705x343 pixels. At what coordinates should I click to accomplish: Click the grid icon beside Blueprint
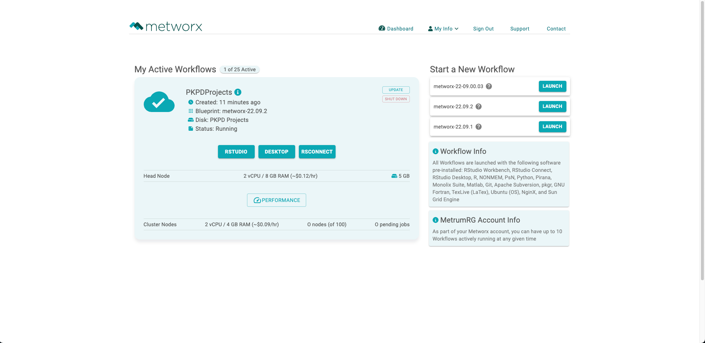pos(191,111)
